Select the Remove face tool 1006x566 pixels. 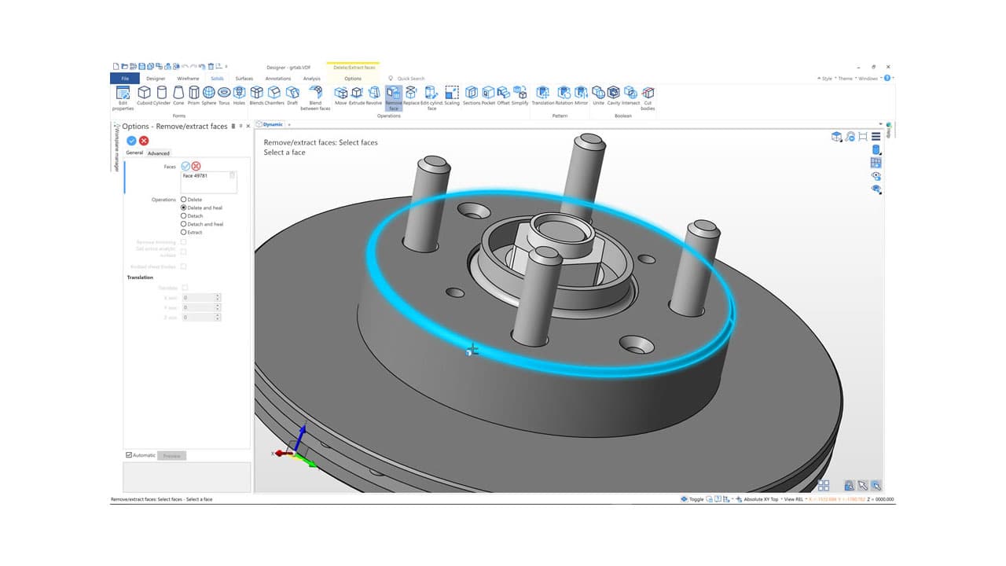(392, 94)
